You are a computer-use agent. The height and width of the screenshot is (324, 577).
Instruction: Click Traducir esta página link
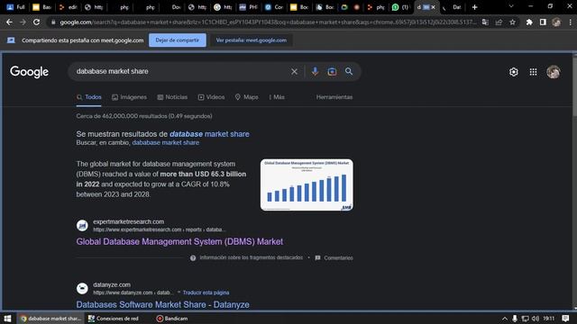206,292
